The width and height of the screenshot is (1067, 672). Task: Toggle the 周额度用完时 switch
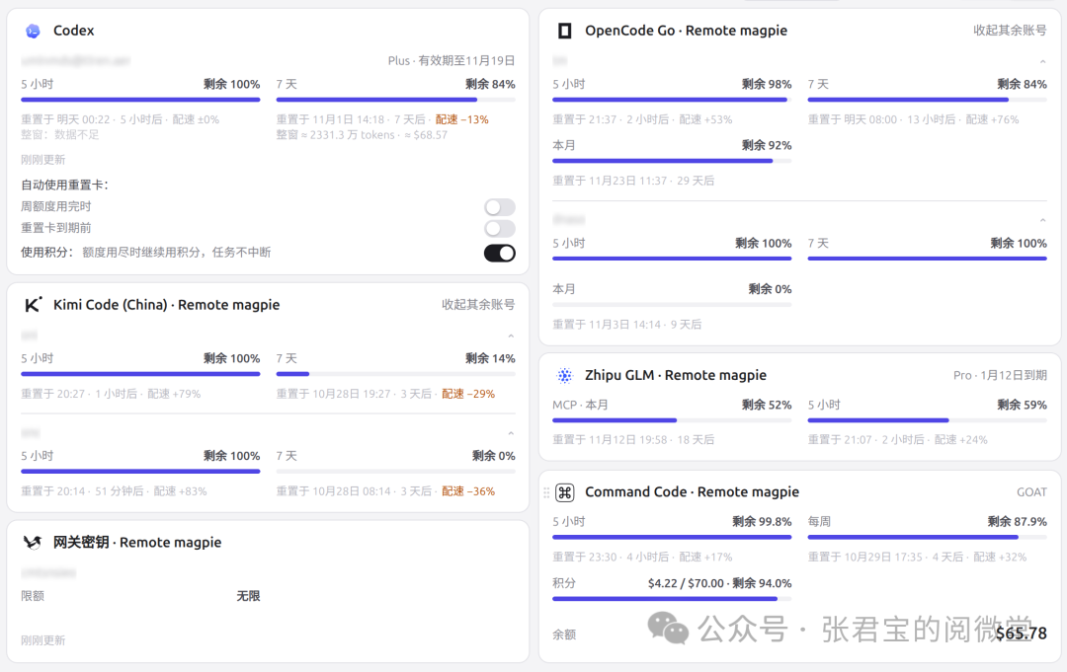point(500,206)
